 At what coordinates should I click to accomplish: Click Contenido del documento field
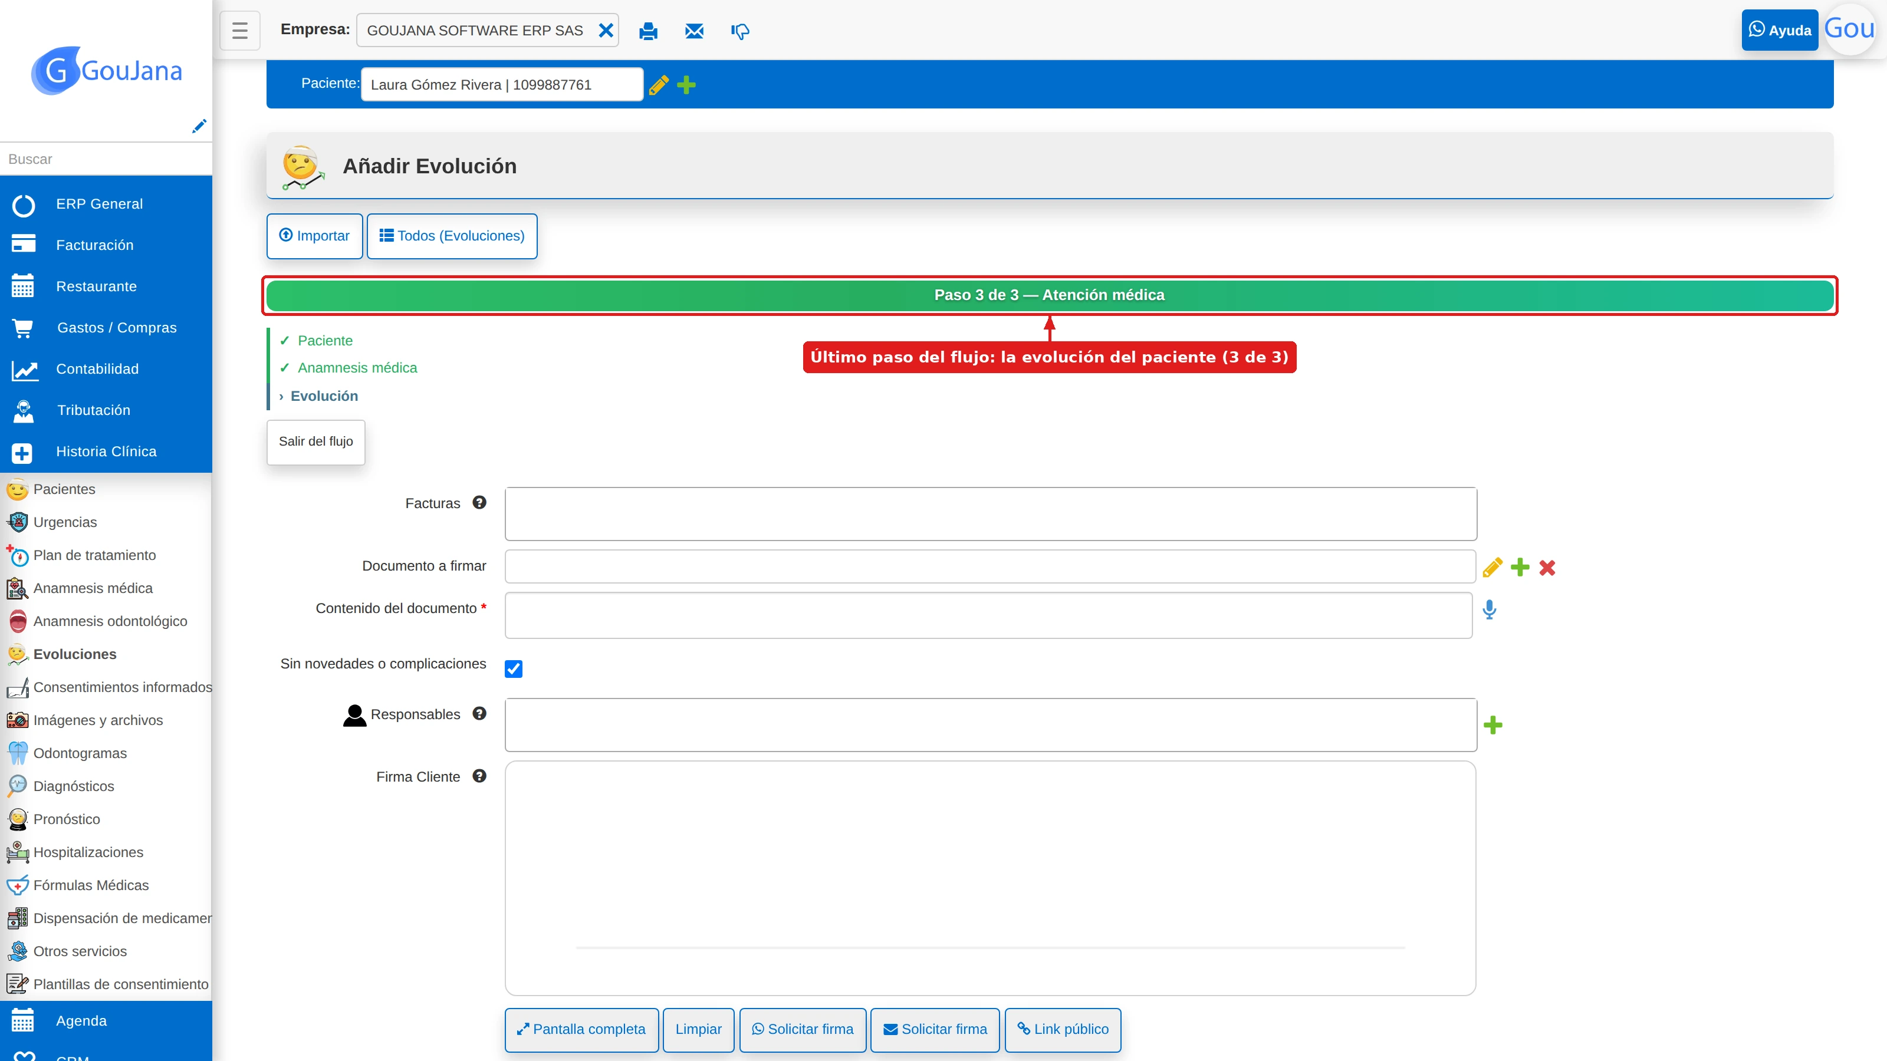coord(988,615)
